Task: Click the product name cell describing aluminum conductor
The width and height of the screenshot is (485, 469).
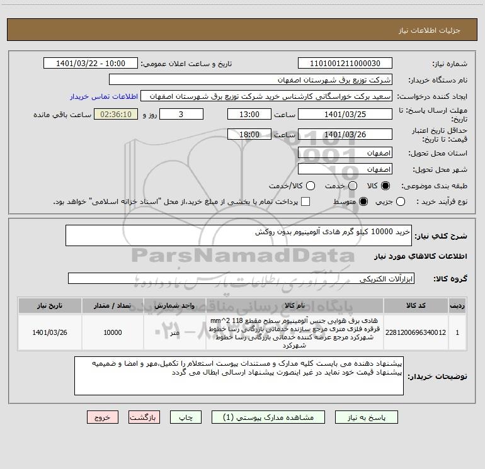Action: (295, 332)
